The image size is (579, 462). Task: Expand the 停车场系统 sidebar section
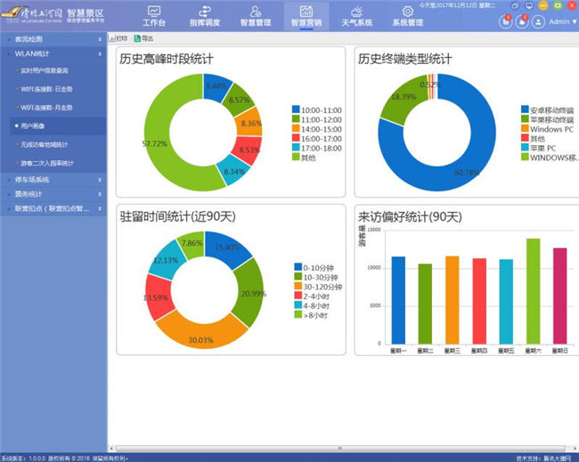pos(52,180)
